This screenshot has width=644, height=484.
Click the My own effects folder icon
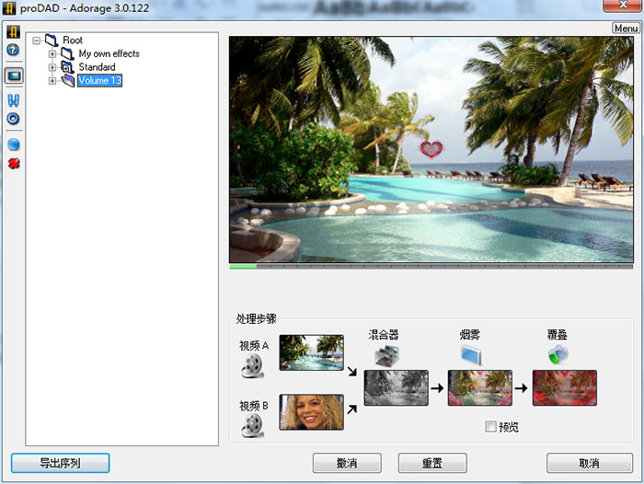(67, 53)
